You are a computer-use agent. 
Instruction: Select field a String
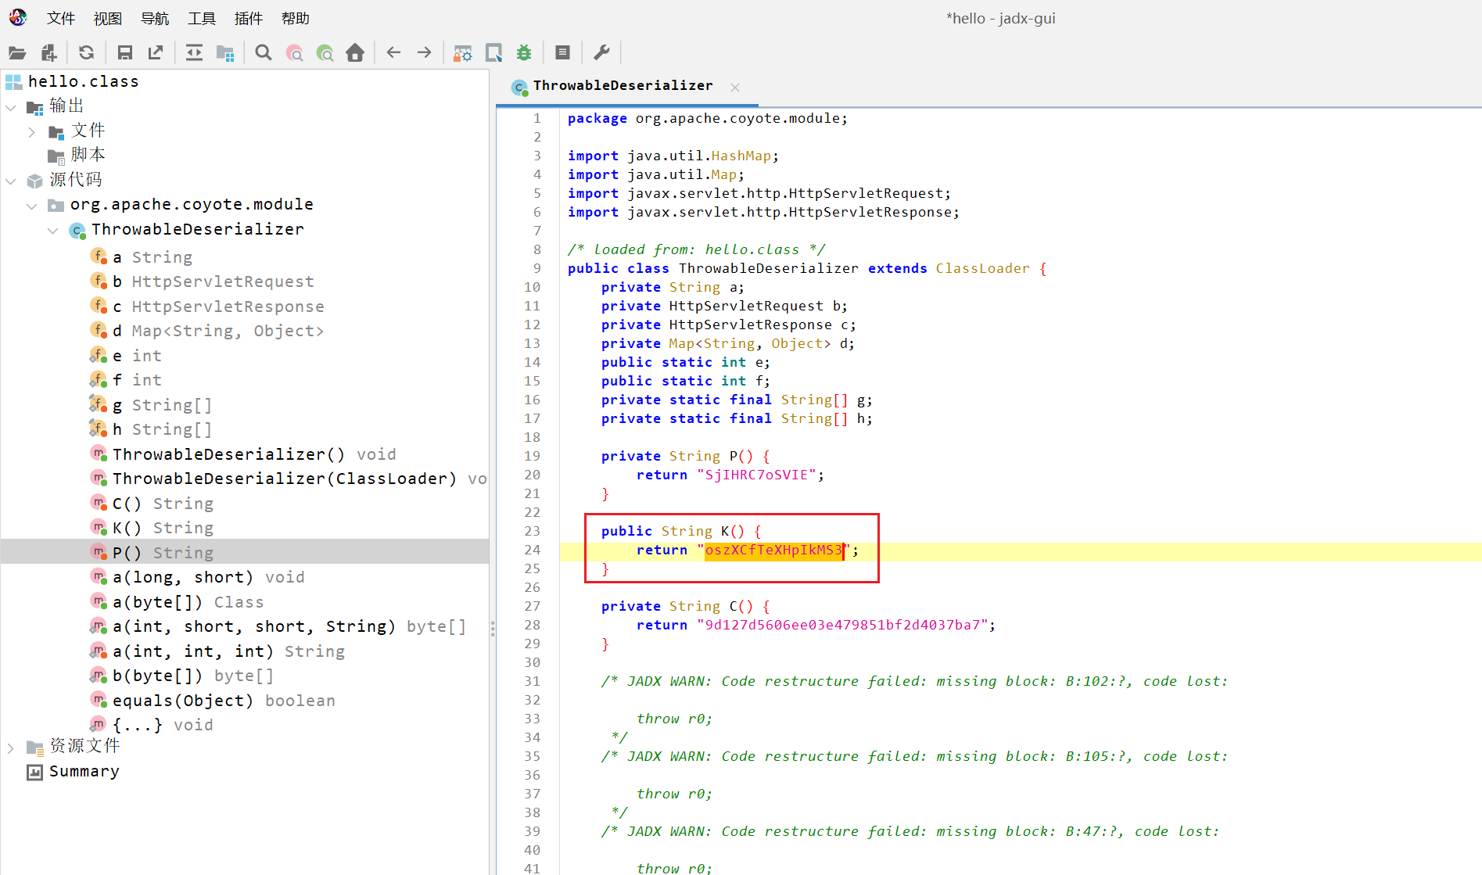[x=152, y=257]
